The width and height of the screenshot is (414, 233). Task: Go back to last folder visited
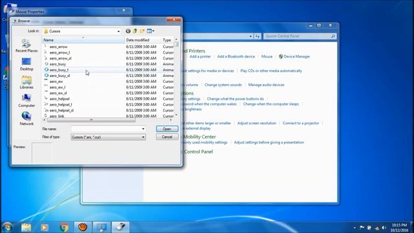coord(128,31)
